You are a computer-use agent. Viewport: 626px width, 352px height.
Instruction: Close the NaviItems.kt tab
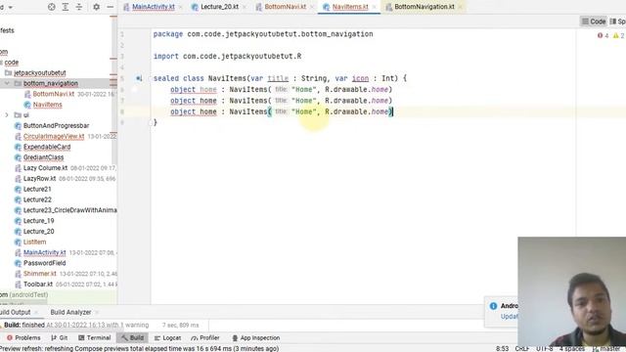tap(375, 7)
